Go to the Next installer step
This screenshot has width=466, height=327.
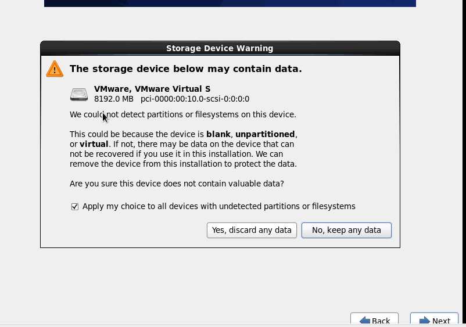[434, 320]
